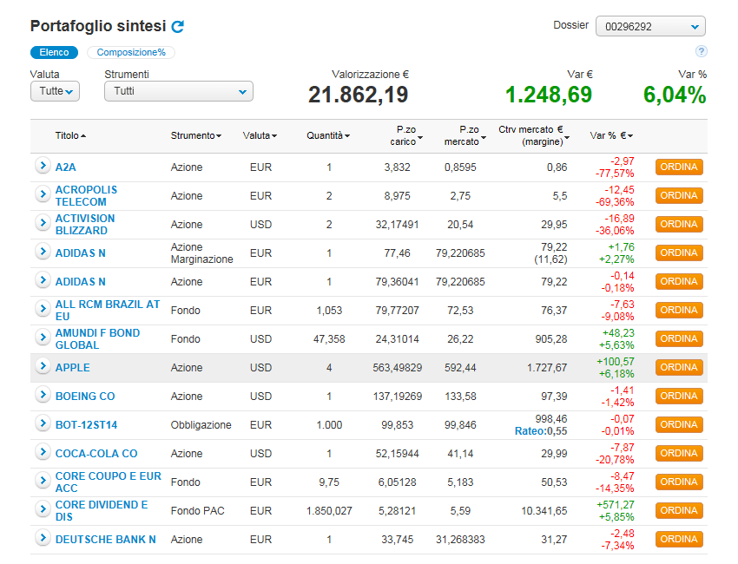Screen dimensions: 738x564
Task: Expand the ADIDAS N Azione Marginazione row arrow
Action: click(x=43, y=251)
